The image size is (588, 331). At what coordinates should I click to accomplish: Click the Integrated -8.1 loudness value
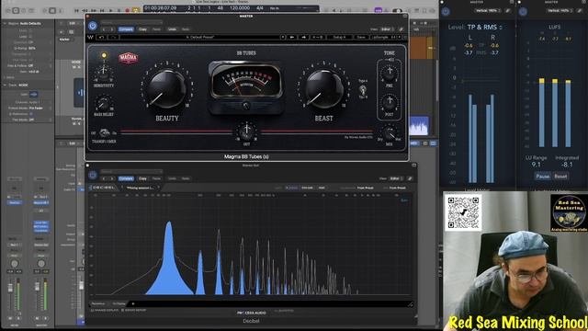coord(567,165)
